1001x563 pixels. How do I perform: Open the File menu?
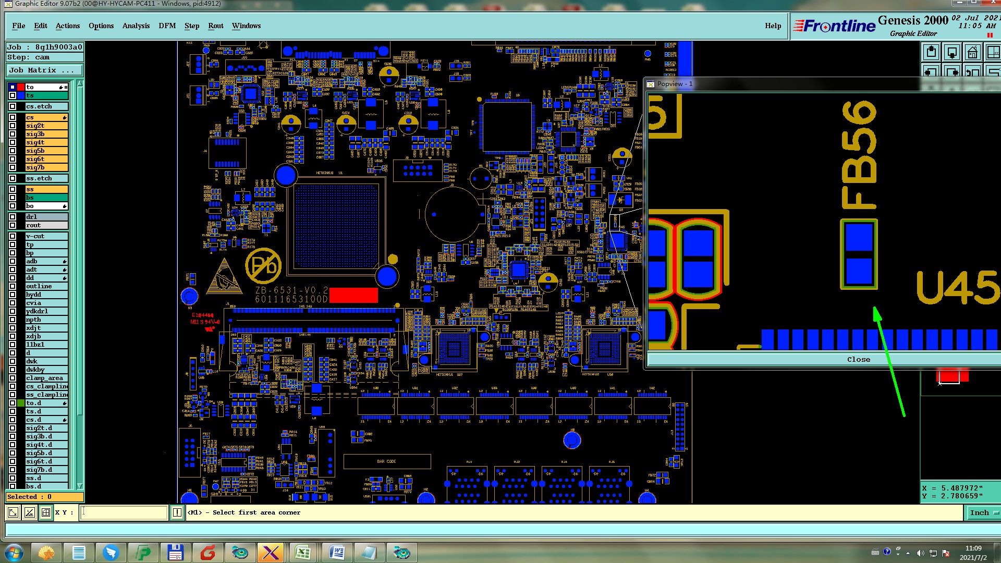tap(19, 26)
